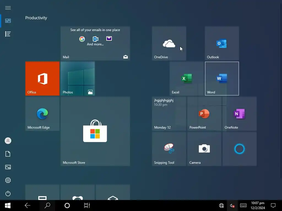
Task: Open the Office tile
Action: [42, 79]
